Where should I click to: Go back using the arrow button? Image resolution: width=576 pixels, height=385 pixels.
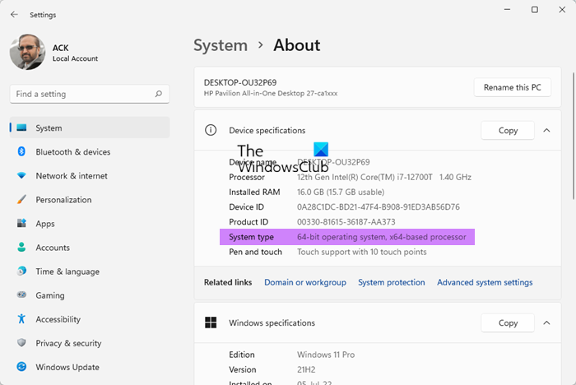pos(14,15)
